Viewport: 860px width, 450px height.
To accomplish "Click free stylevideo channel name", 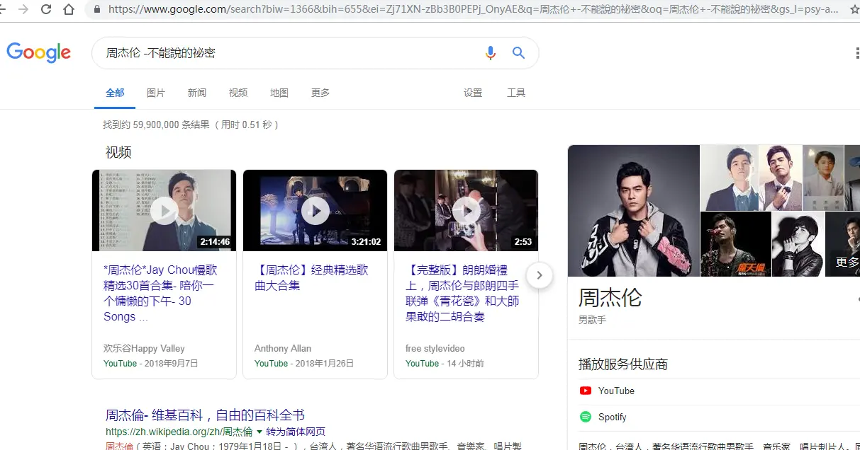I will click(x=435, y=348).
